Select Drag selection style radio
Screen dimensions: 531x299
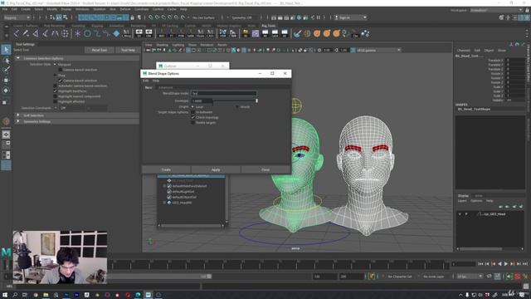56,76
